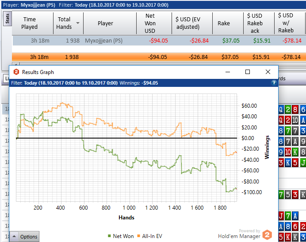The width and height of the screenshot is (306, 242).
Task: Click the orange totals row 1 938 hands
Action: [72, 57]
